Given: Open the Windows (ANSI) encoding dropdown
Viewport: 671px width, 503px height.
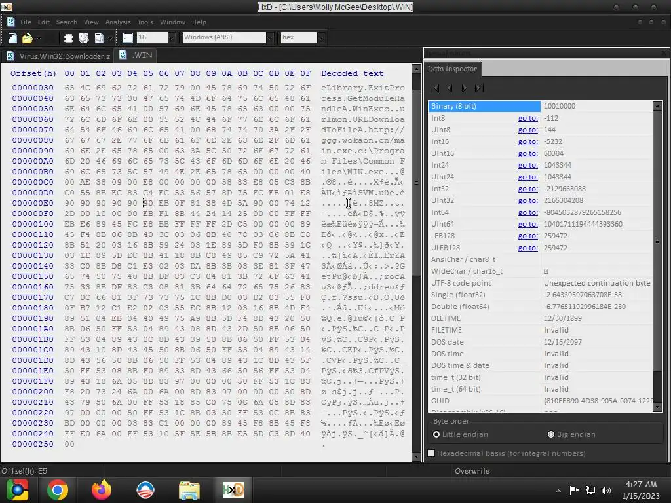Looking at the screenshot, I should pyautogui.click(x=270, y=37).
